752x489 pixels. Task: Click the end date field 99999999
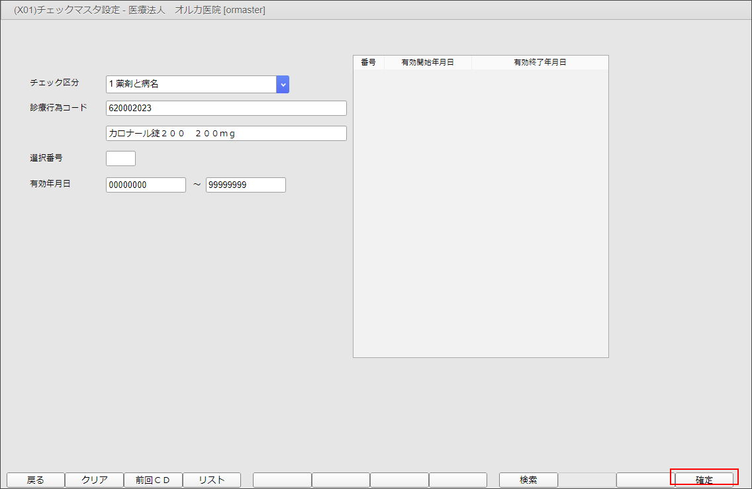[246, 185]
